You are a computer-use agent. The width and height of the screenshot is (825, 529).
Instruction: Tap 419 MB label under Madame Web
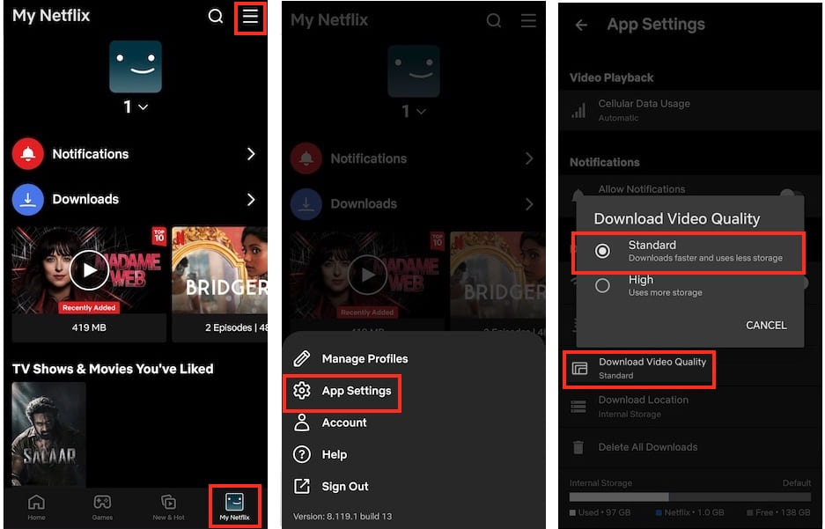pyautogui.click(x=89, y=327)
